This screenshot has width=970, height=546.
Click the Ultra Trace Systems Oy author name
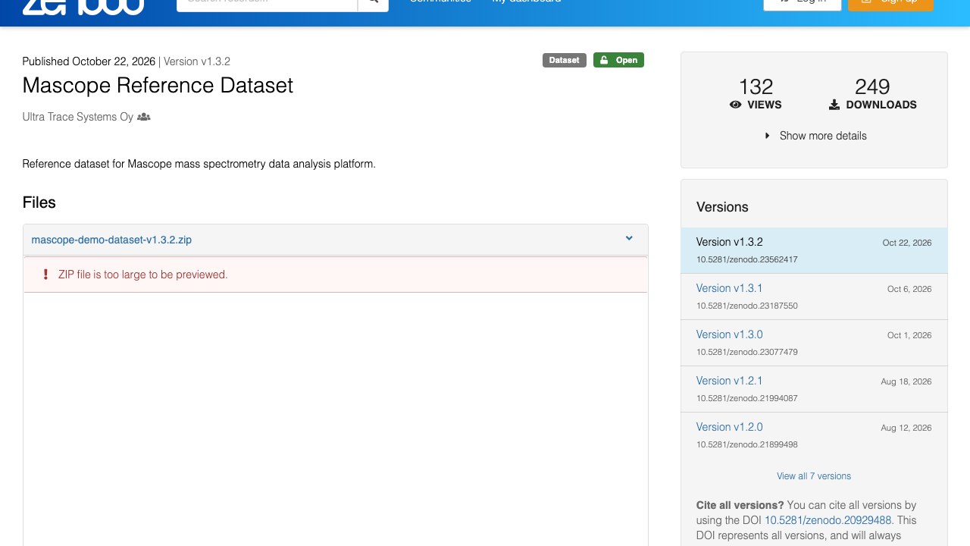point(78,117)
